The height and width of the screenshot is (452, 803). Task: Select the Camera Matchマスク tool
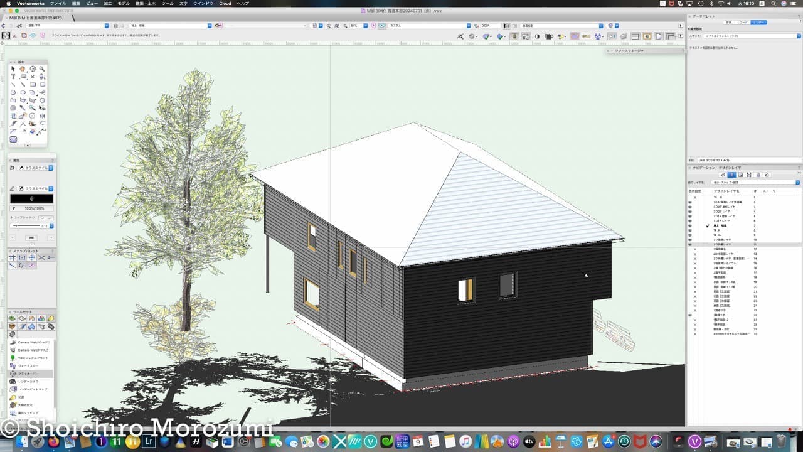click(x=33, y=350)
